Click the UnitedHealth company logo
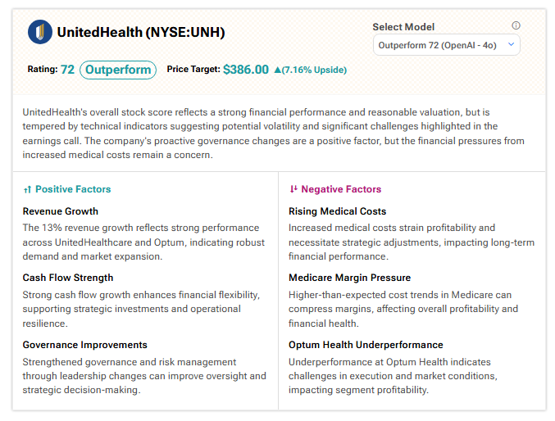Viewport: 555px width, 421px height. (39, 33)
